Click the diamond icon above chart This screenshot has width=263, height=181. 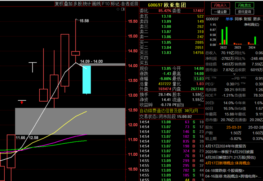pos(118,9)
